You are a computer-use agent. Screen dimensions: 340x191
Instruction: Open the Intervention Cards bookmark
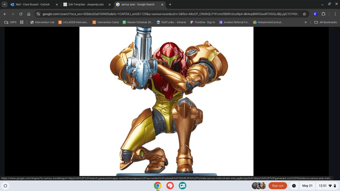(x=106, y=22)
